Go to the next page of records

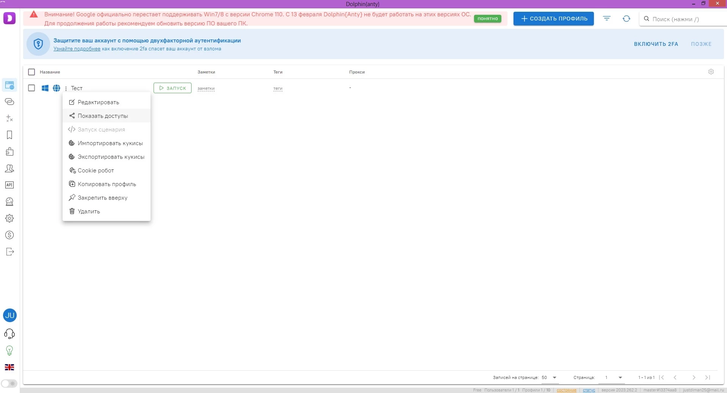point(694,377)
